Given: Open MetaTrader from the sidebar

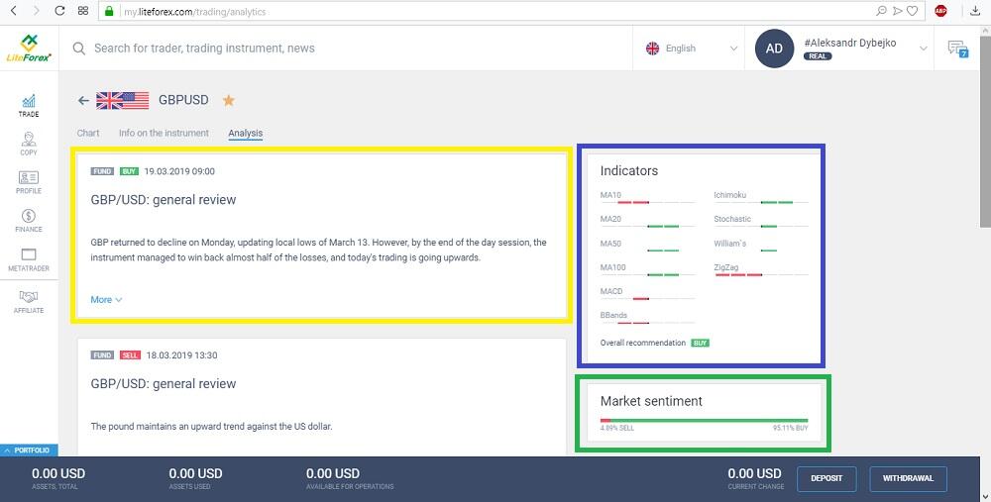Looking at the screenshot, I should coord(29,260).
